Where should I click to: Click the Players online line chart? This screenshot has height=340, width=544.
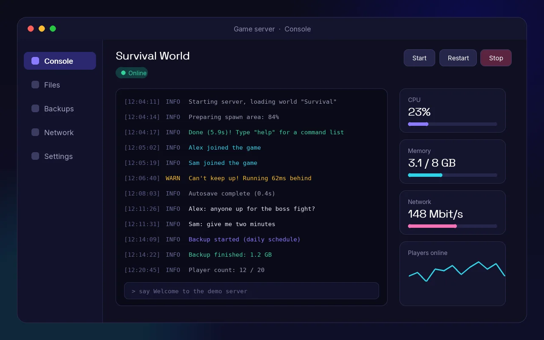point(457,272)
